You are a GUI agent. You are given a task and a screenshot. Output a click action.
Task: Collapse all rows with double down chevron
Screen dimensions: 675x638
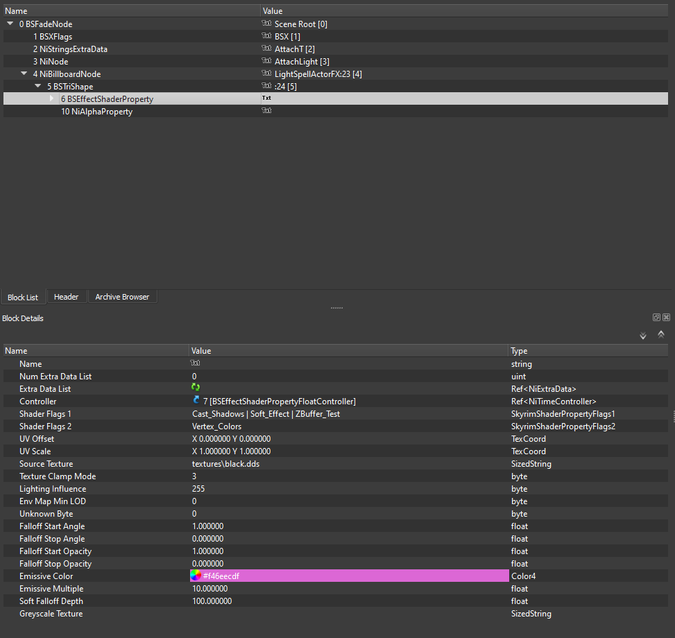[x=643, y=336]
